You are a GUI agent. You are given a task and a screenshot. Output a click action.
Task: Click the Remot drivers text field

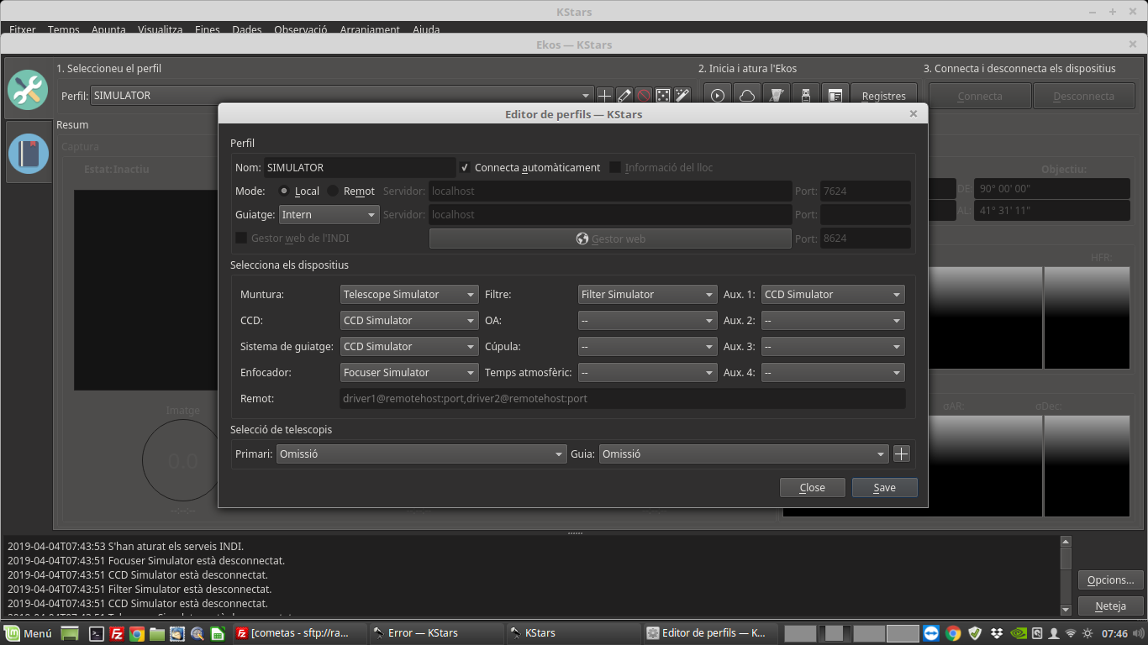coord(623,398)
